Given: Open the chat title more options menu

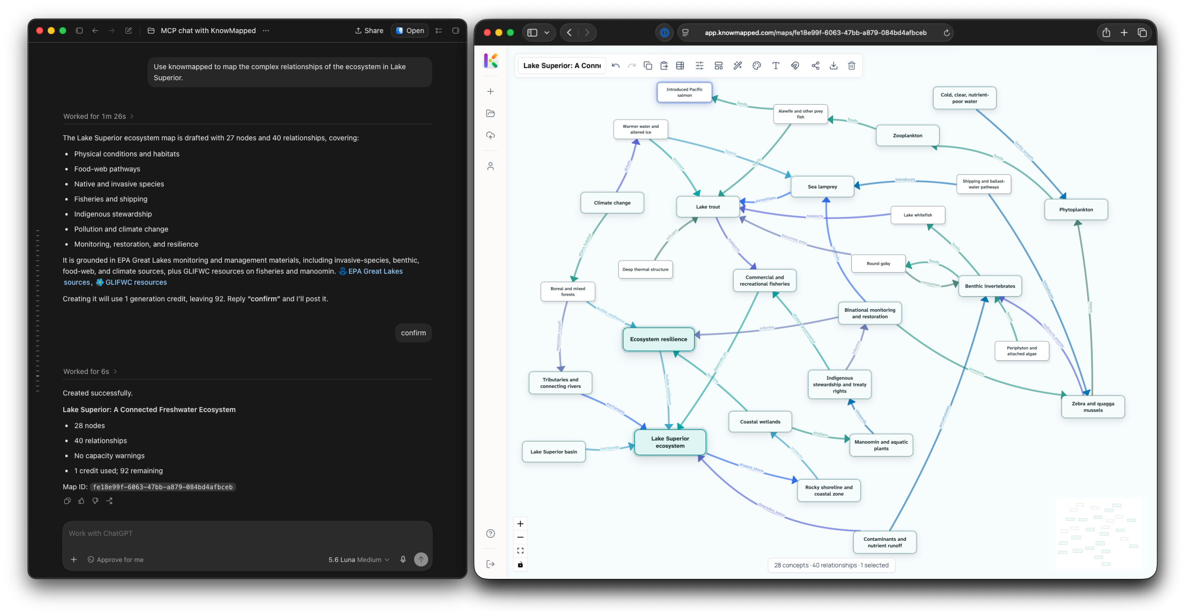Looking at the screenshot, I should click(266, 31).
